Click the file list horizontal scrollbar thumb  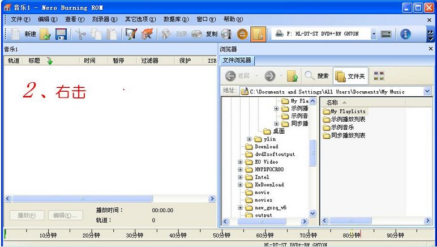(350, 221)
